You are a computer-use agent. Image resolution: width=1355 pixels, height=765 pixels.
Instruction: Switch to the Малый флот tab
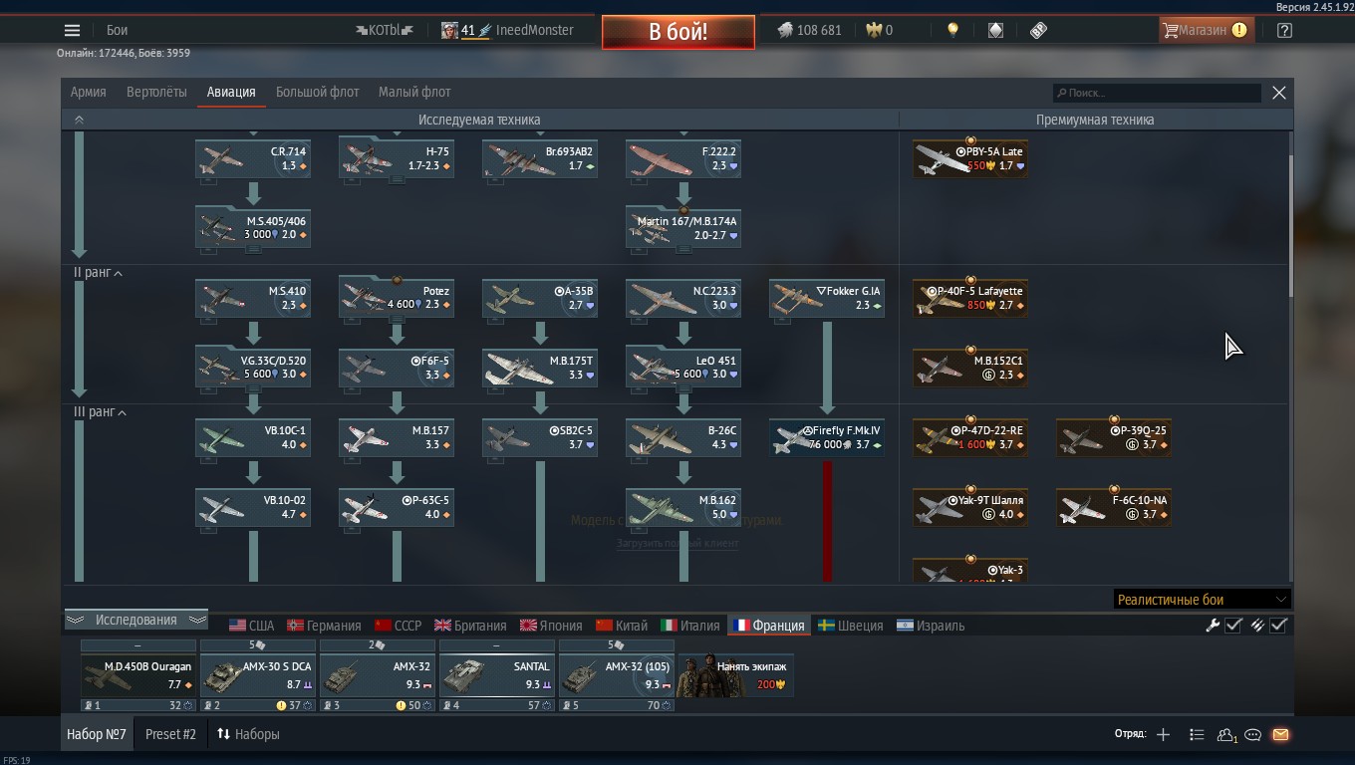(x=414, y=92)
